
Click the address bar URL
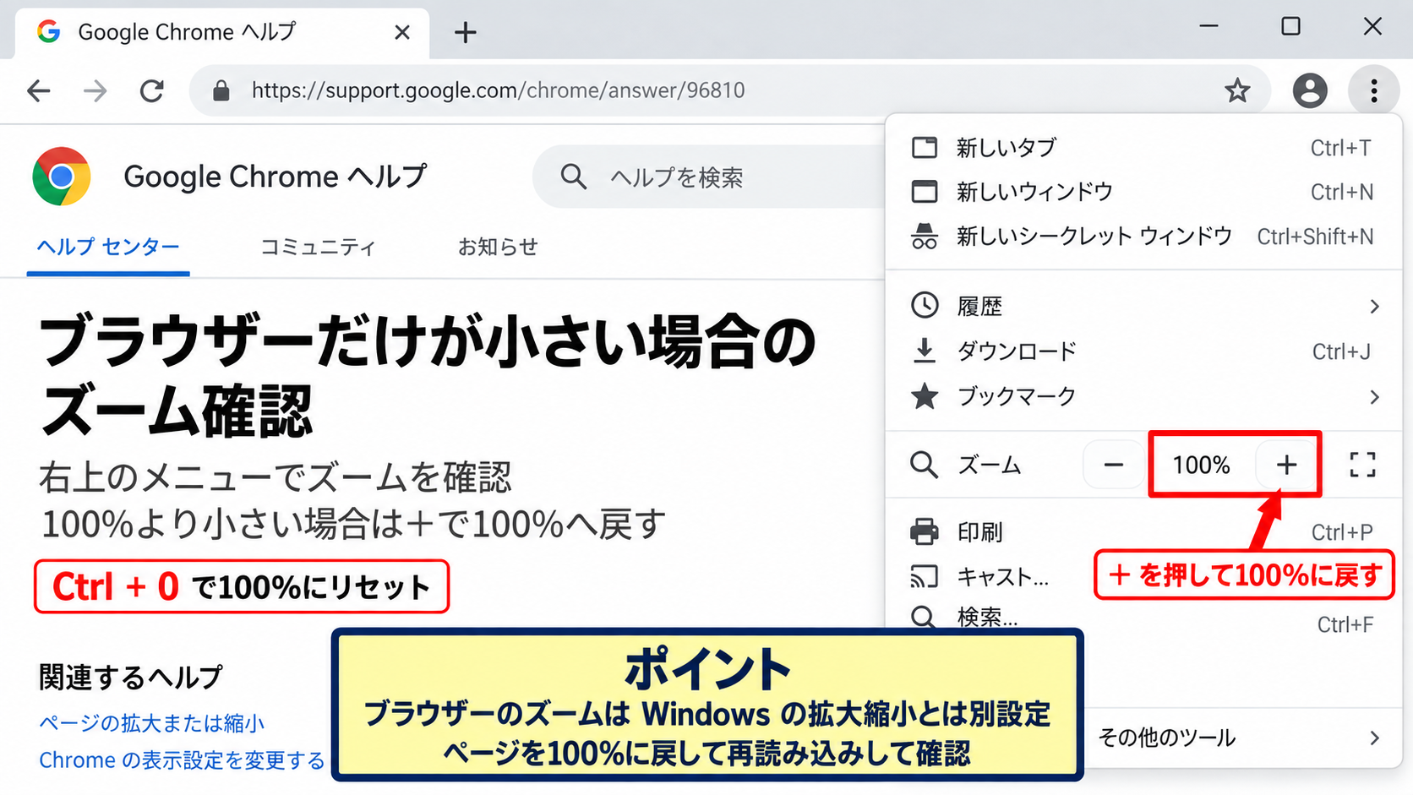pyautogui.click(x=499, y=90)
